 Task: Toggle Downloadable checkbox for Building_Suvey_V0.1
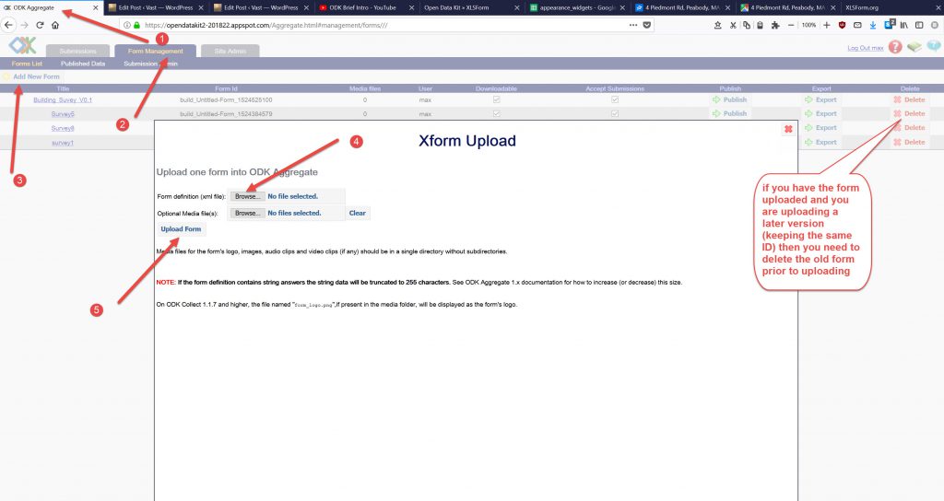[497, 99]
